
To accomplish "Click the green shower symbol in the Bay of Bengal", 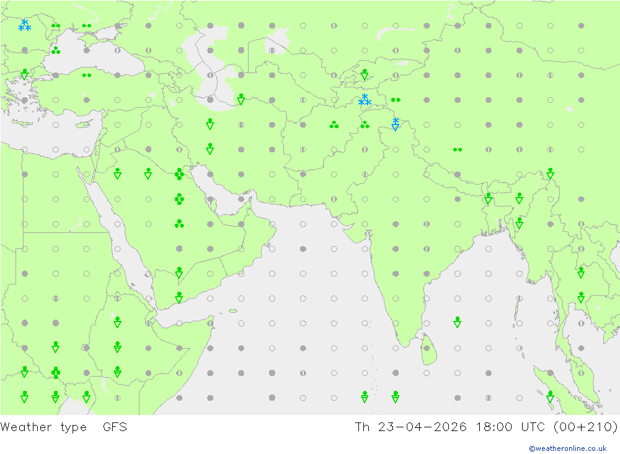I will click(458, 323).
